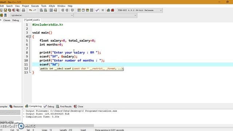Open Profile Analysis chart icon

click(108, 10)
